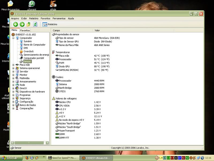
Task: Select the DIMM VTT memory icon
Action: pos(57,138)
